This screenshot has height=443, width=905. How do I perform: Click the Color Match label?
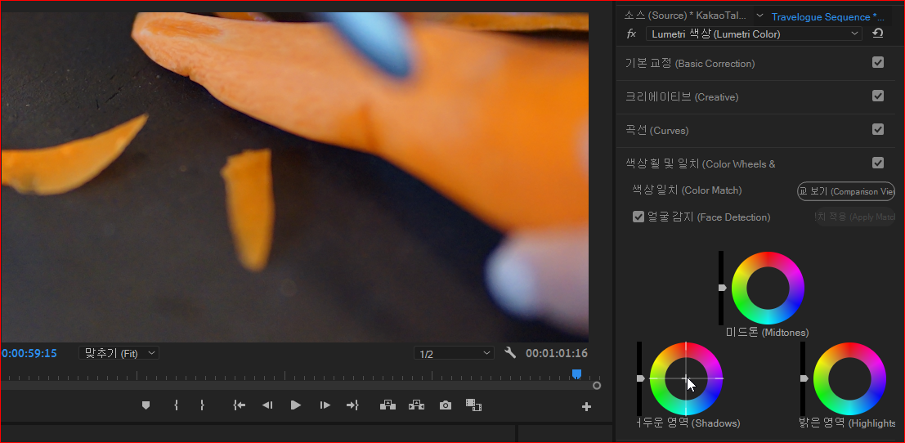(687, 190)
